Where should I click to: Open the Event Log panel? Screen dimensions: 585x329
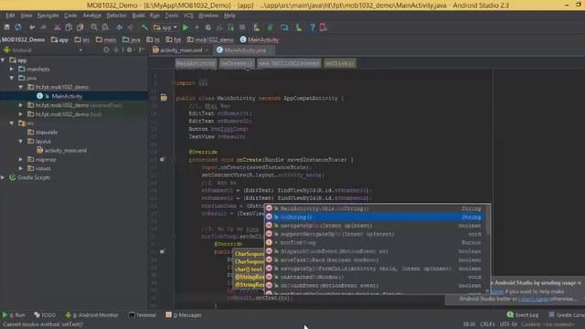point(523,315)
